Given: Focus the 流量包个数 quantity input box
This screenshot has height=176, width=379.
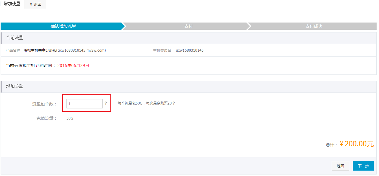Looking at the screenshot, I should (84, 104).
